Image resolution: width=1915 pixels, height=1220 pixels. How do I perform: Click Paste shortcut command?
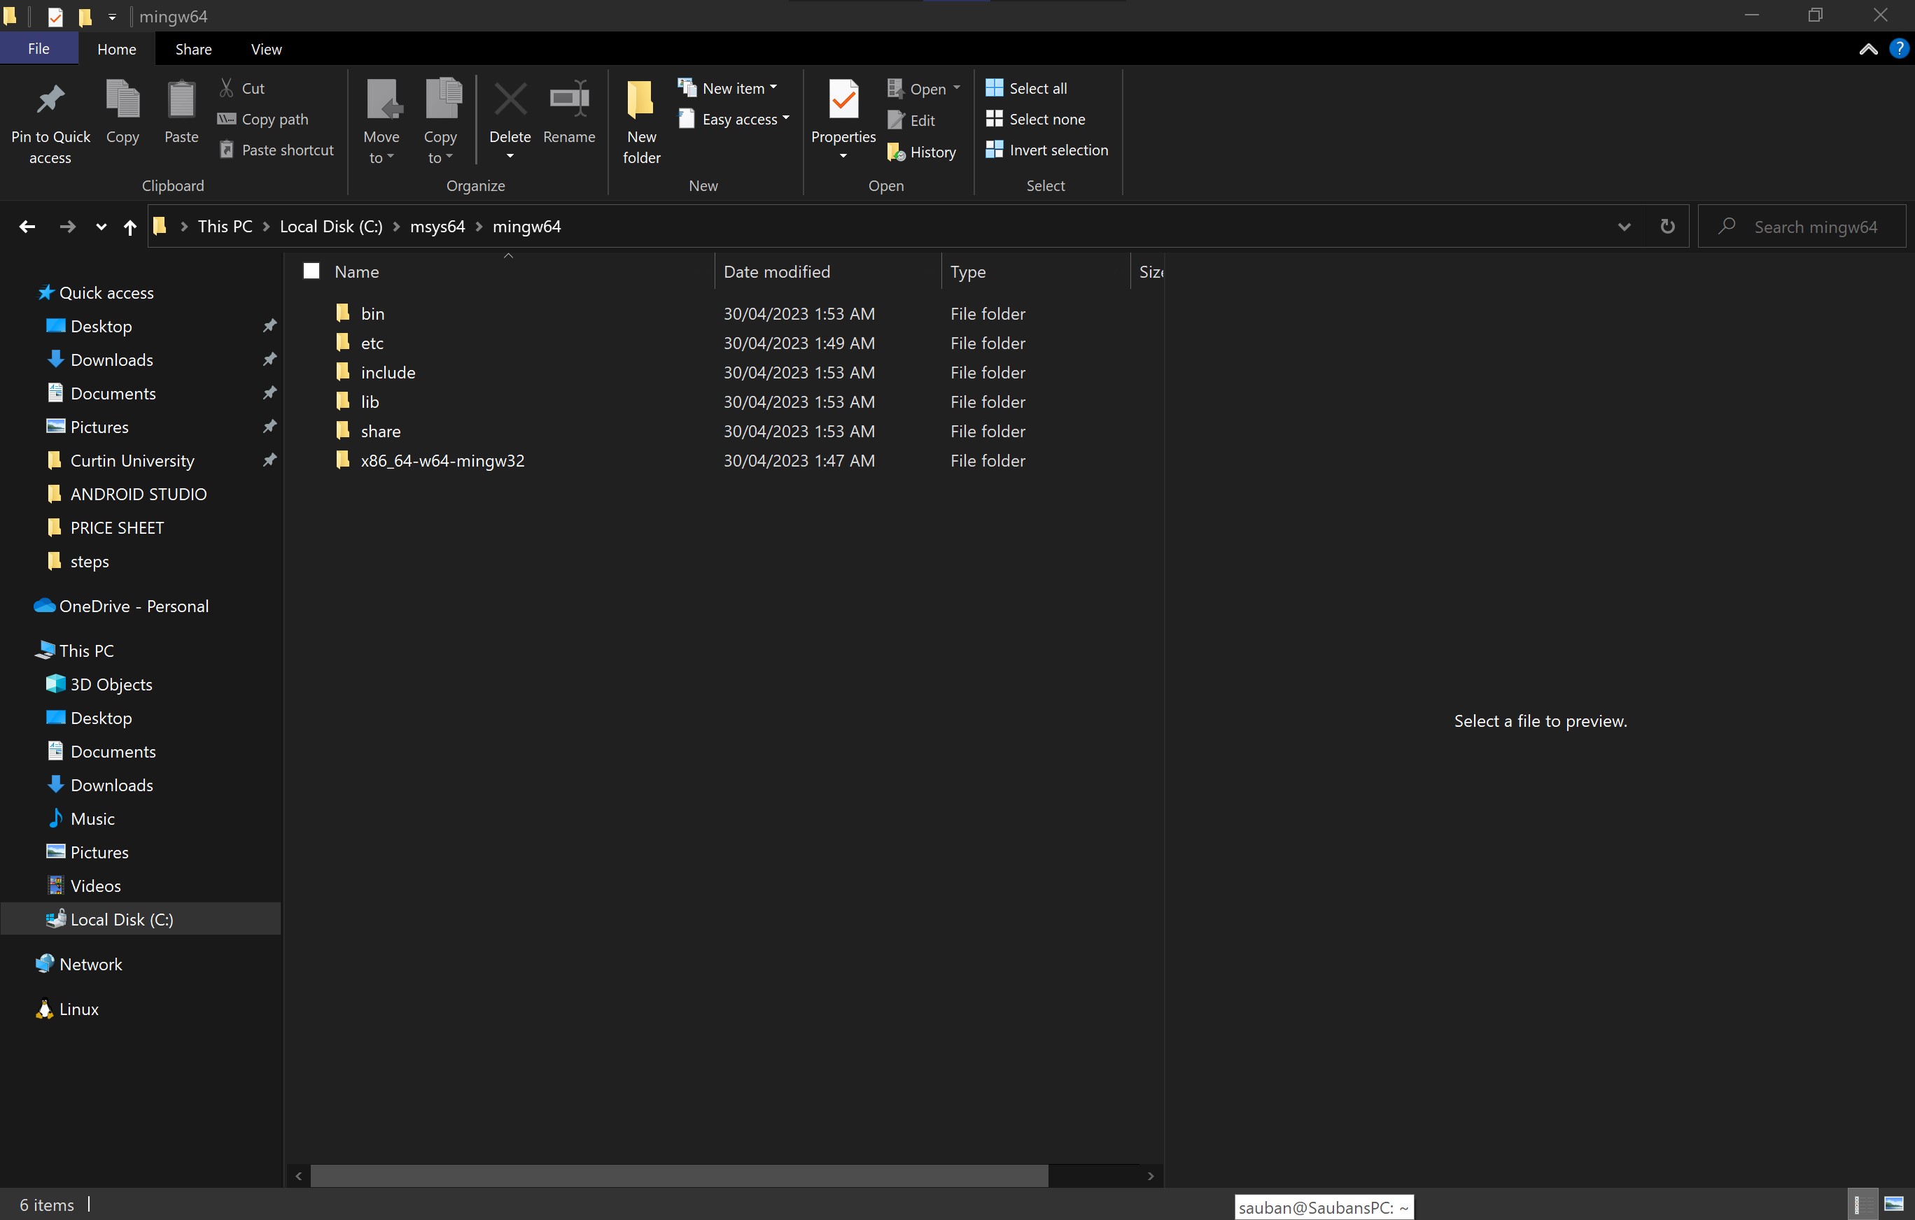[x=276, y=150]
